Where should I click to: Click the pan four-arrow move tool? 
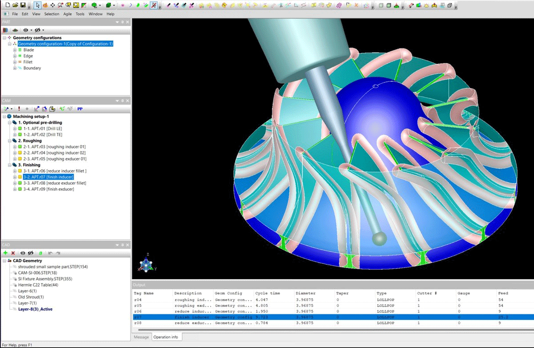[x=53, y=5]
